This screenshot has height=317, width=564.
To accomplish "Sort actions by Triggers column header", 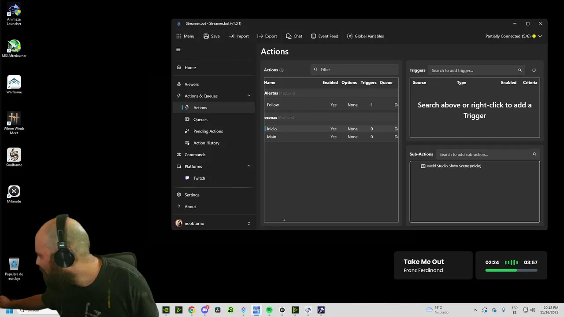I will coord(368,83).
